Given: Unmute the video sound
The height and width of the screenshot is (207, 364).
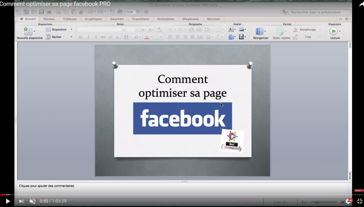Looking at the screenshot, I should [33, 201].
